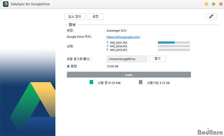
Task: Click the gray 사용가능 legend swatch
Action: tap(141, 82)
